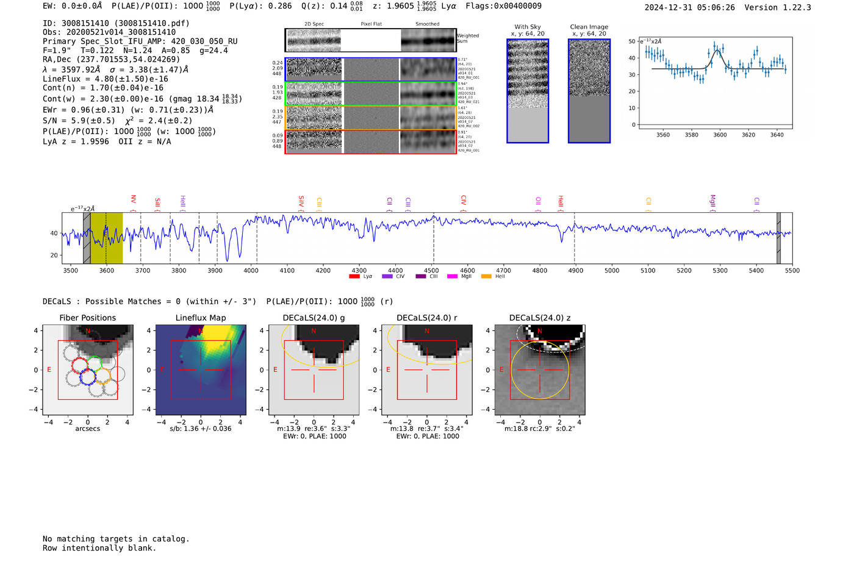Click the purple MgII line marker label
Viewport: 854px width, 581px height.
tap(712, 202)
